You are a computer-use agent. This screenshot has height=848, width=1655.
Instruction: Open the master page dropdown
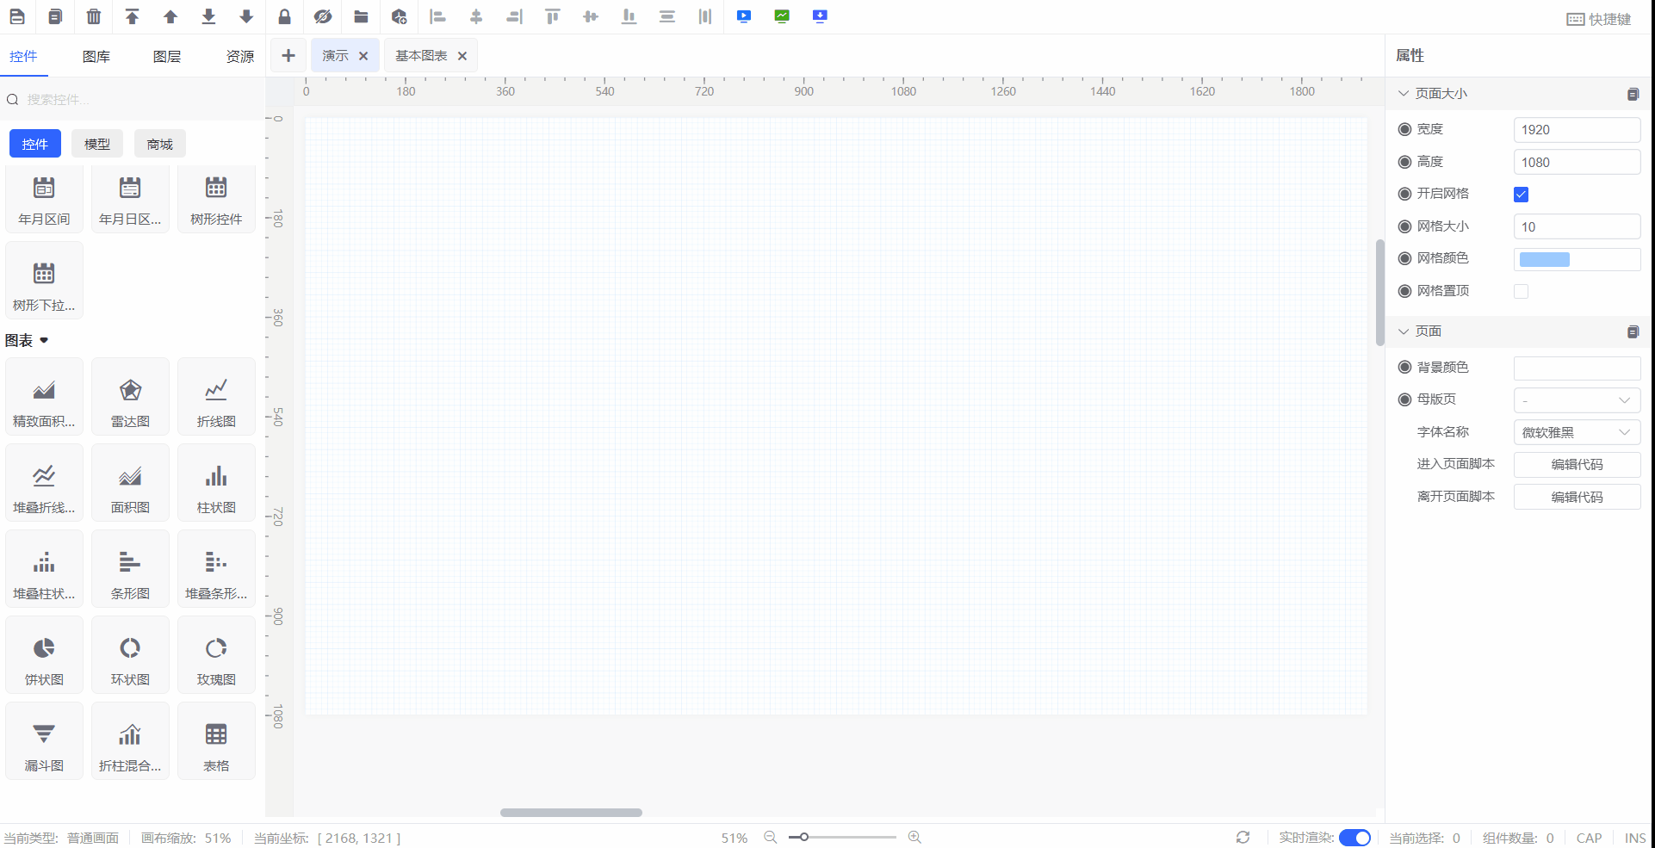(1577, 400)
